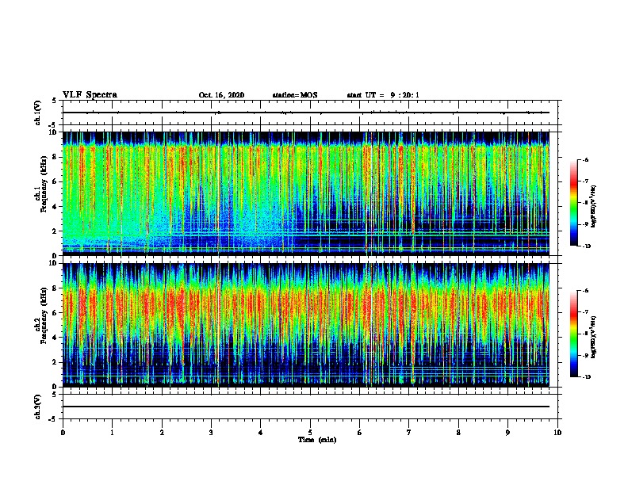Click the "4" tick on the time axis

click(261, 433)
